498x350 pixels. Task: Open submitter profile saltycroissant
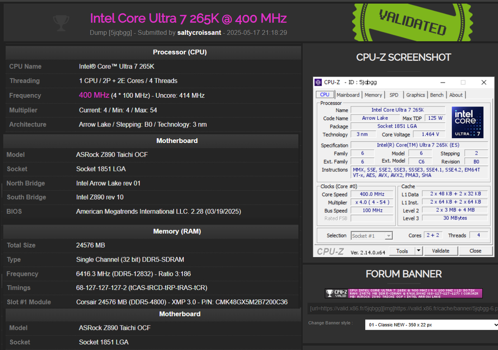[199, 33]
